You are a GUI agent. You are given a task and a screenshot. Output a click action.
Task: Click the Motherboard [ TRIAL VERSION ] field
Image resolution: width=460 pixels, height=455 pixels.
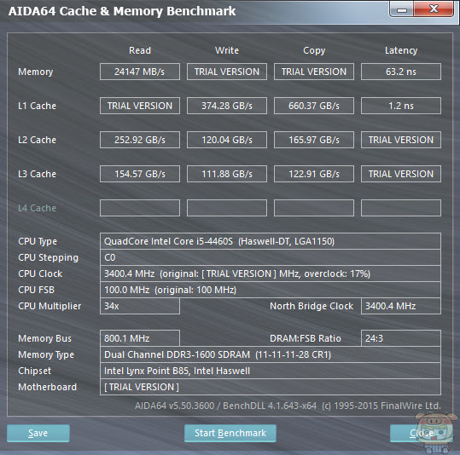point(271,387)
